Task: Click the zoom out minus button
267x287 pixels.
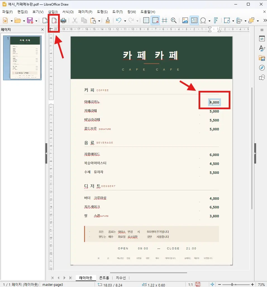Action: [220, 284]
